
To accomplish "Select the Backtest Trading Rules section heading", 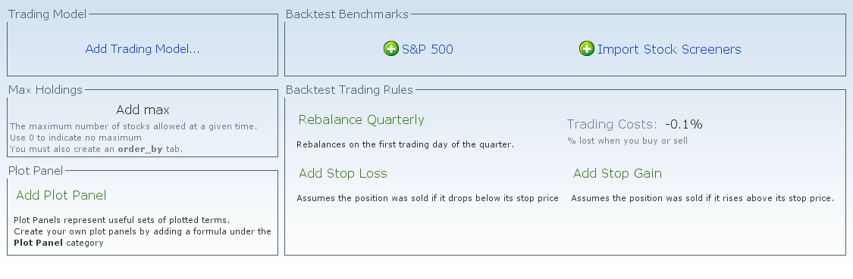I will pos(350,89).
